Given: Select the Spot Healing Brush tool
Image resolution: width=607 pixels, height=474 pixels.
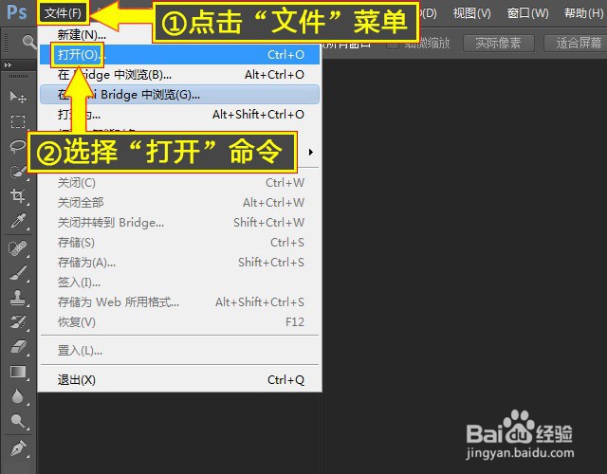Looking at the screenshot, I should 18,248.
